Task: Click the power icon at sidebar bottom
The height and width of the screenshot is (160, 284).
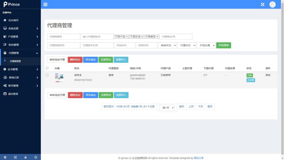Action: pos(36,157)
